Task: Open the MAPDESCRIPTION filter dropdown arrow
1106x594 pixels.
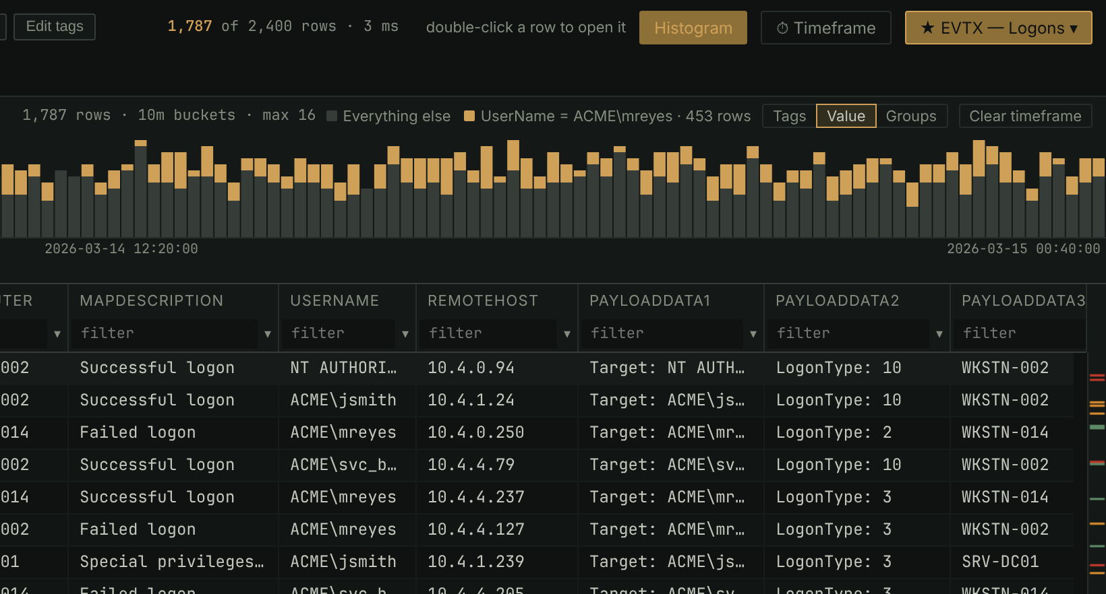Action: point(268,334)
